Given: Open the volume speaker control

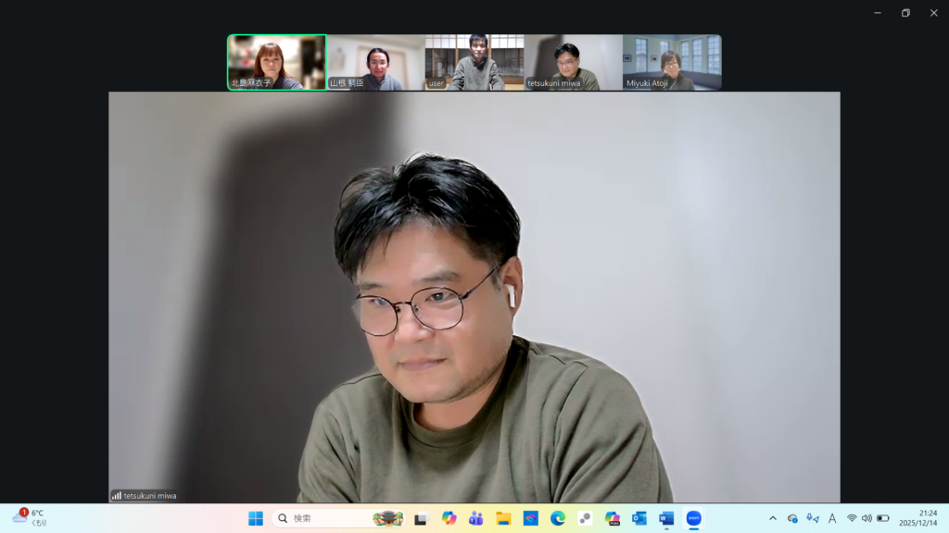Looking at the screenshot, I should [867, 518].
